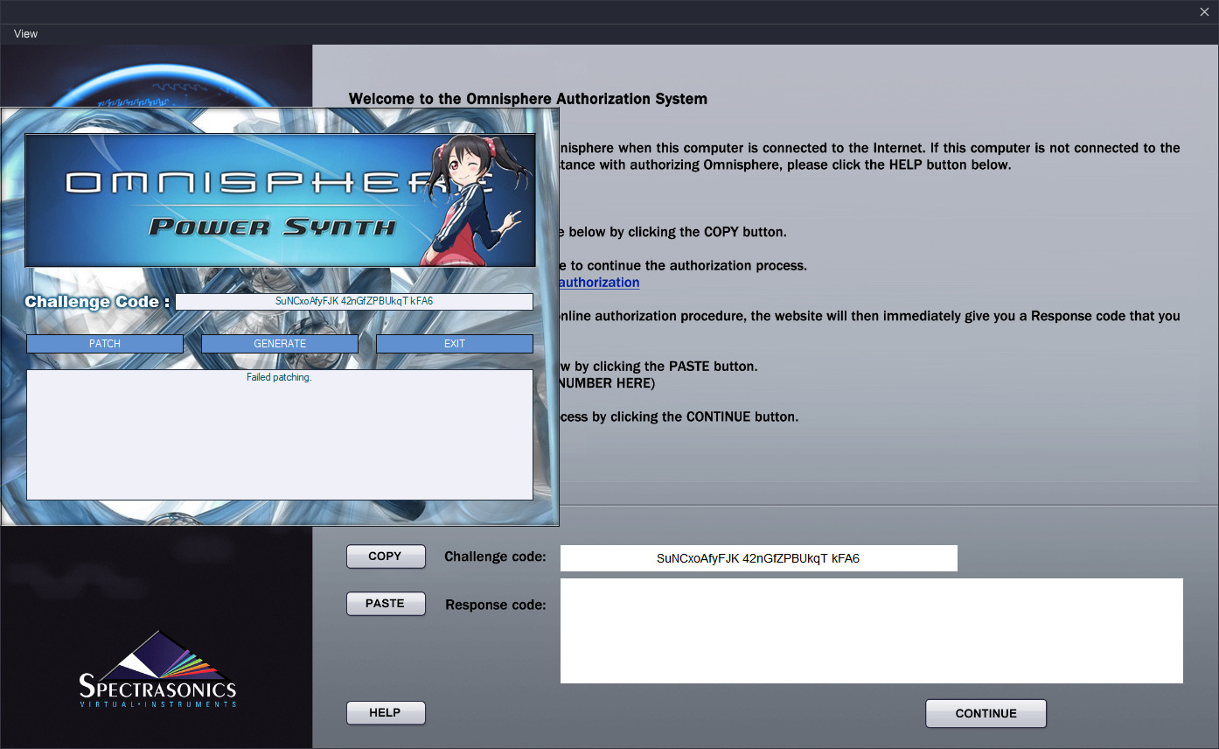This screenshot has height=749, width=1219.
Task: Click PASTE button for response code
Action: pyautogui.click(x=386, y=604)
